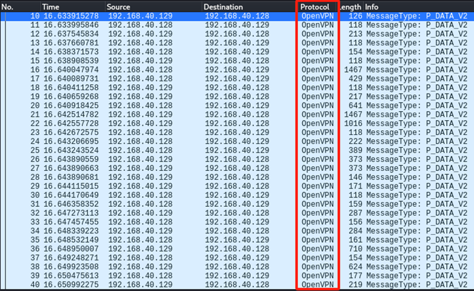Image resolution: width=474 pixels, height=291 pixels.
Task: Select length 159 in packet 31
Action: pos(355,204)
